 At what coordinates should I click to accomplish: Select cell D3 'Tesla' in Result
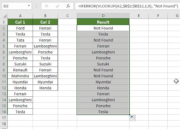point(103,34)
